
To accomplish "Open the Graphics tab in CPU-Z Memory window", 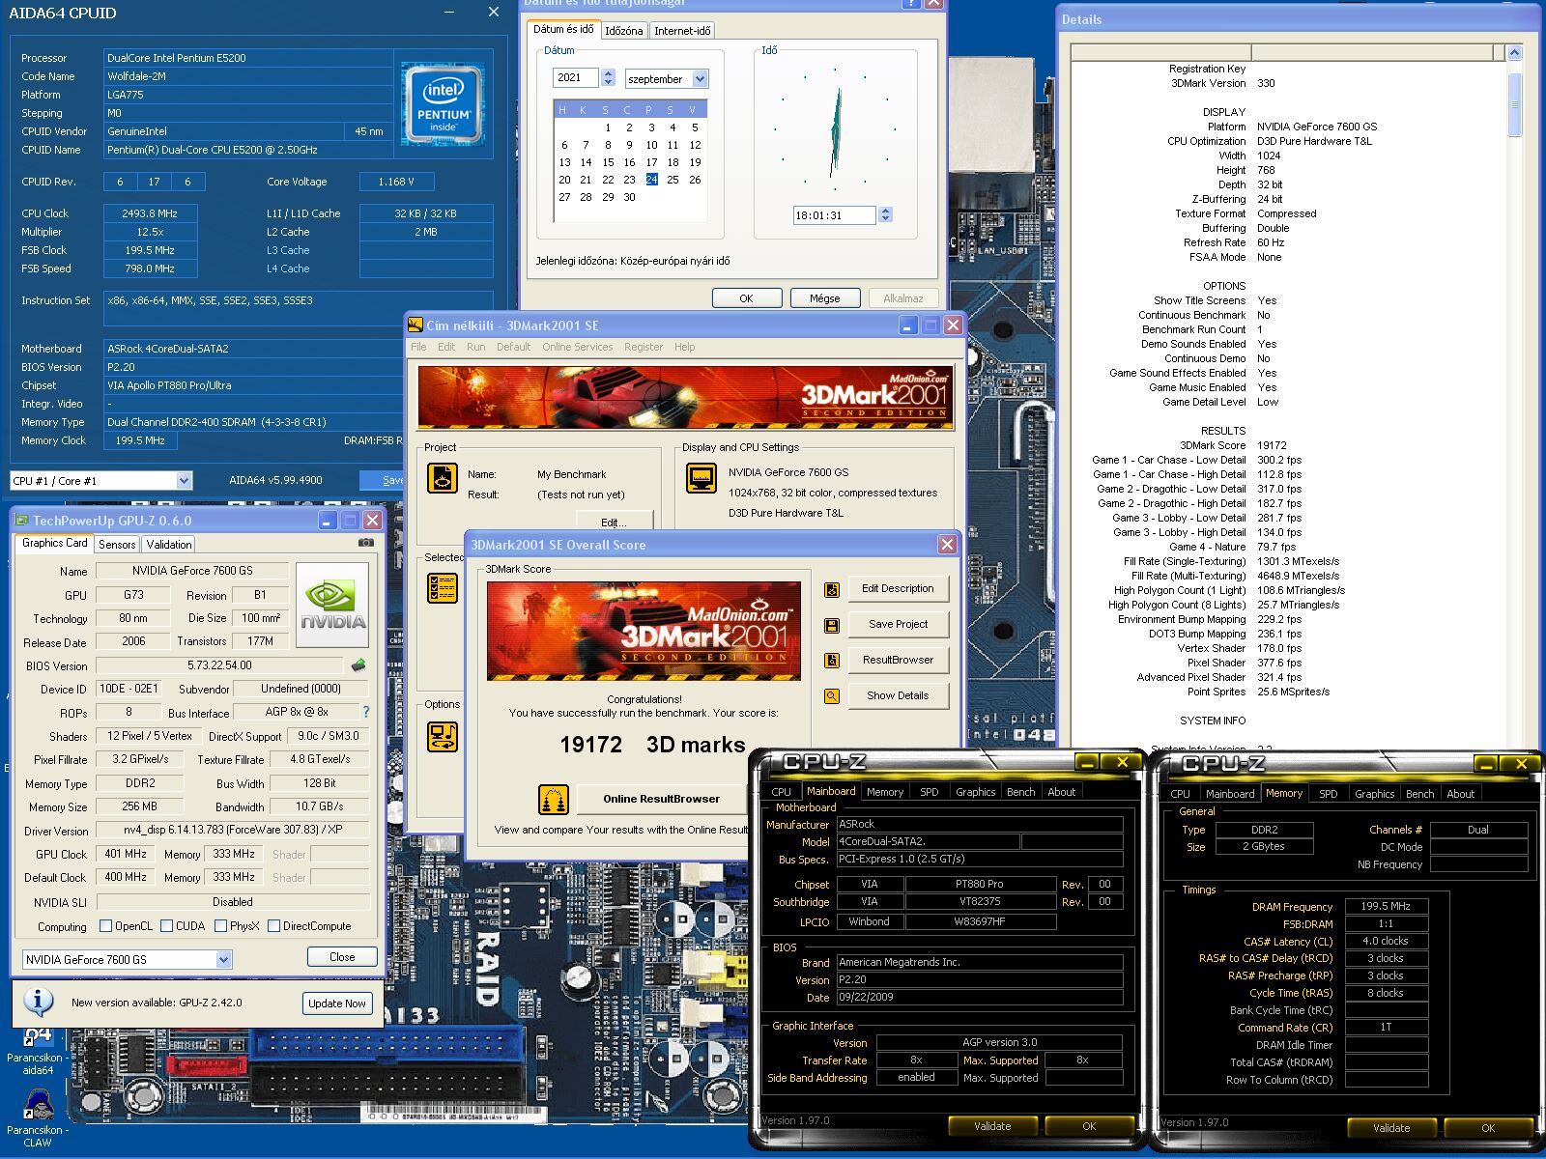I will [x=1374, y=794].
